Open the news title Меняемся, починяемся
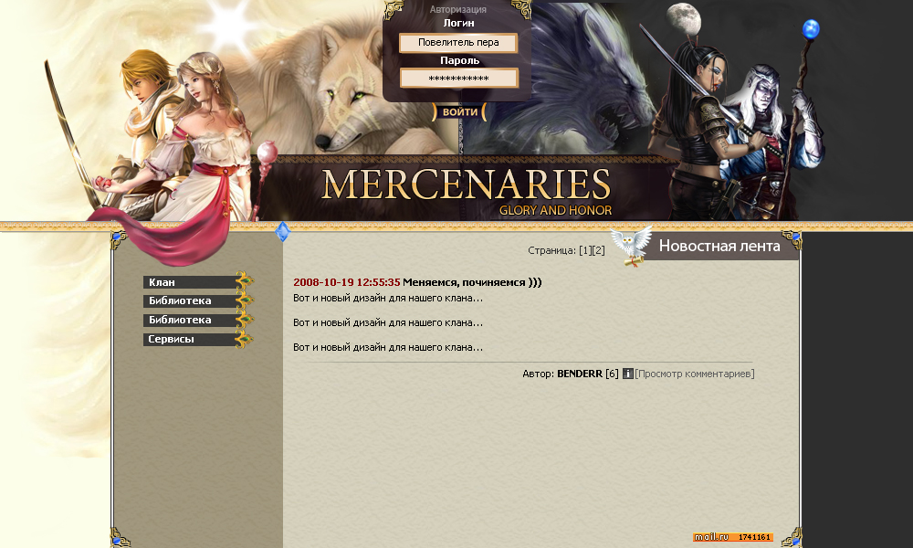Screen dimensions: 913x548 (472, 282)
